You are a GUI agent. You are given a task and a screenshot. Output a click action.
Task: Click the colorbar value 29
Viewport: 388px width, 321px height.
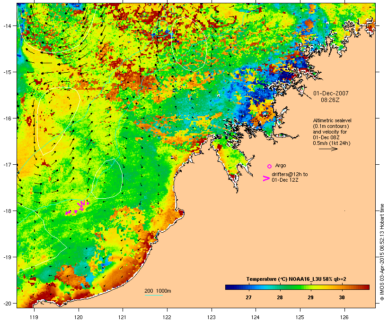point(310,297)
